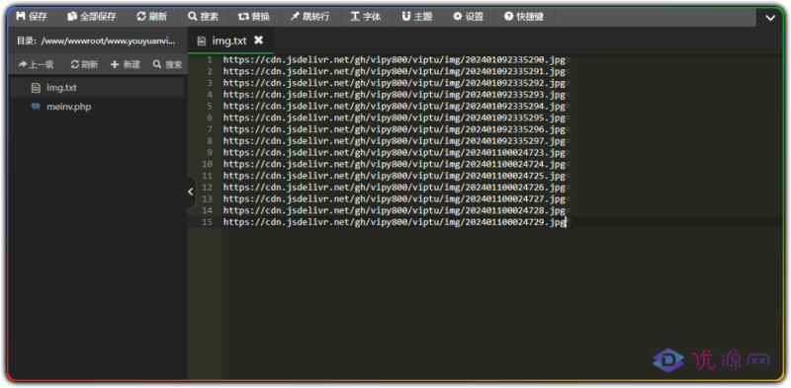Open the Theme (主题) selector
791x388 pixels.
coord(417,17)
